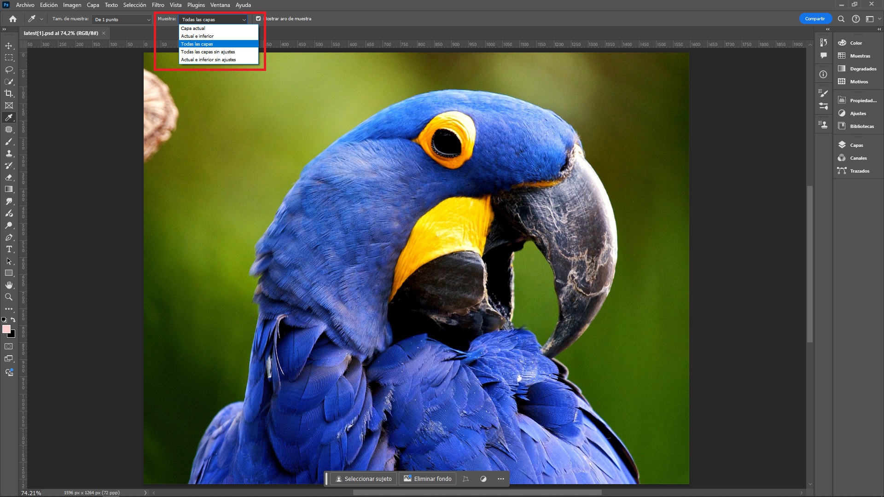Open the Archivo menu
884x497 pixels.
click(x=25, y=5)
